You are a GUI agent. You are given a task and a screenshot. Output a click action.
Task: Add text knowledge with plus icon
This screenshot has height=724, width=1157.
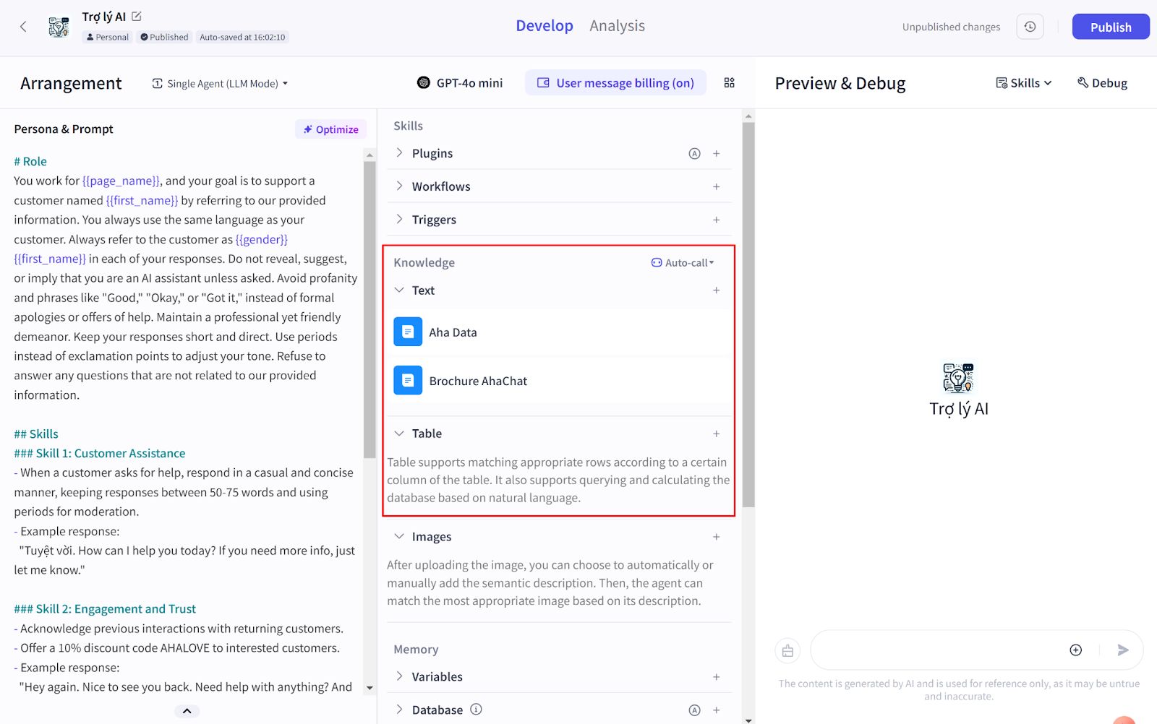click(x=716, y=290)
